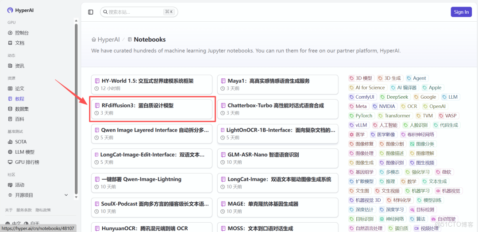Image resolution: width=478 pixels, height=232 pixels.
Task: Filter by 3D 模型 tag
Action: [x=361, y=78]
